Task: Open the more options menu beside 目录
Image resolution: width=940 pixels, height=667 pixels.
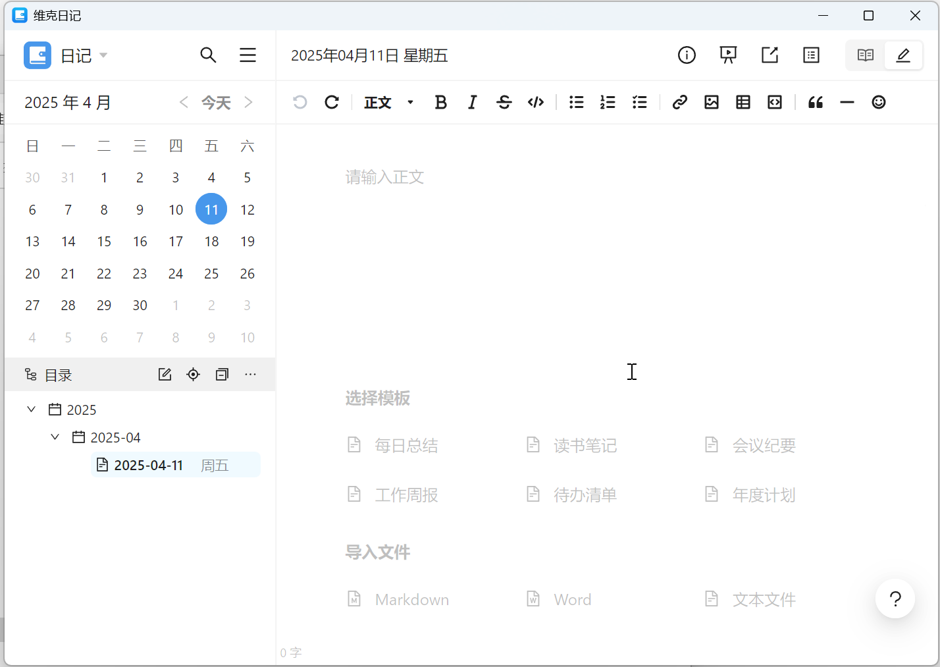Action: pyautogui.click(x=250, y=375)
